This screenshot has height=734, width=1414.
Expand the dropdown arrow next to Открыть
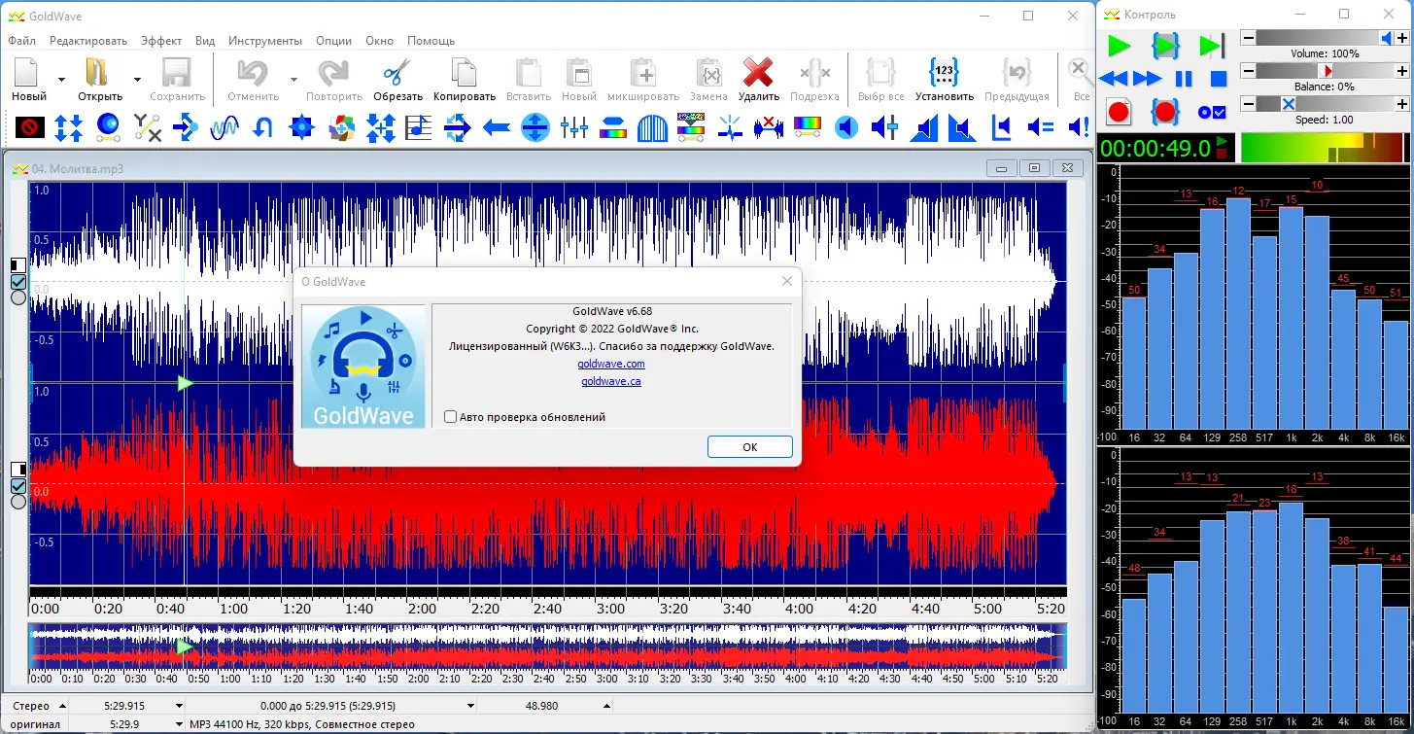(137, 80)
